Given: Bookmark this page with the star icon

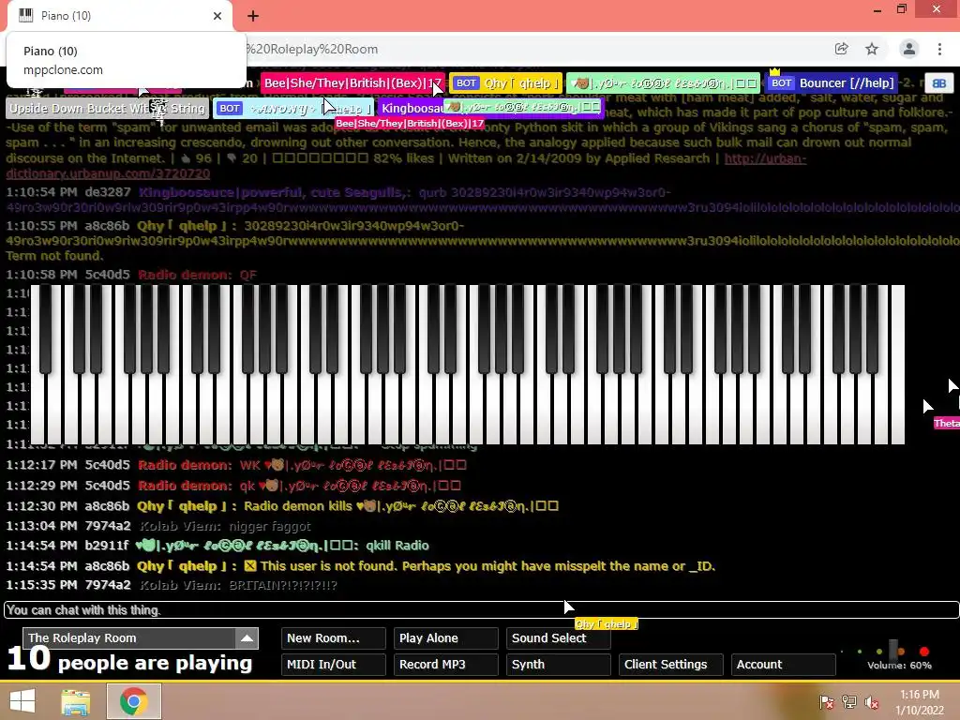Looking at the screenshot, I should (x=872, y=49).
